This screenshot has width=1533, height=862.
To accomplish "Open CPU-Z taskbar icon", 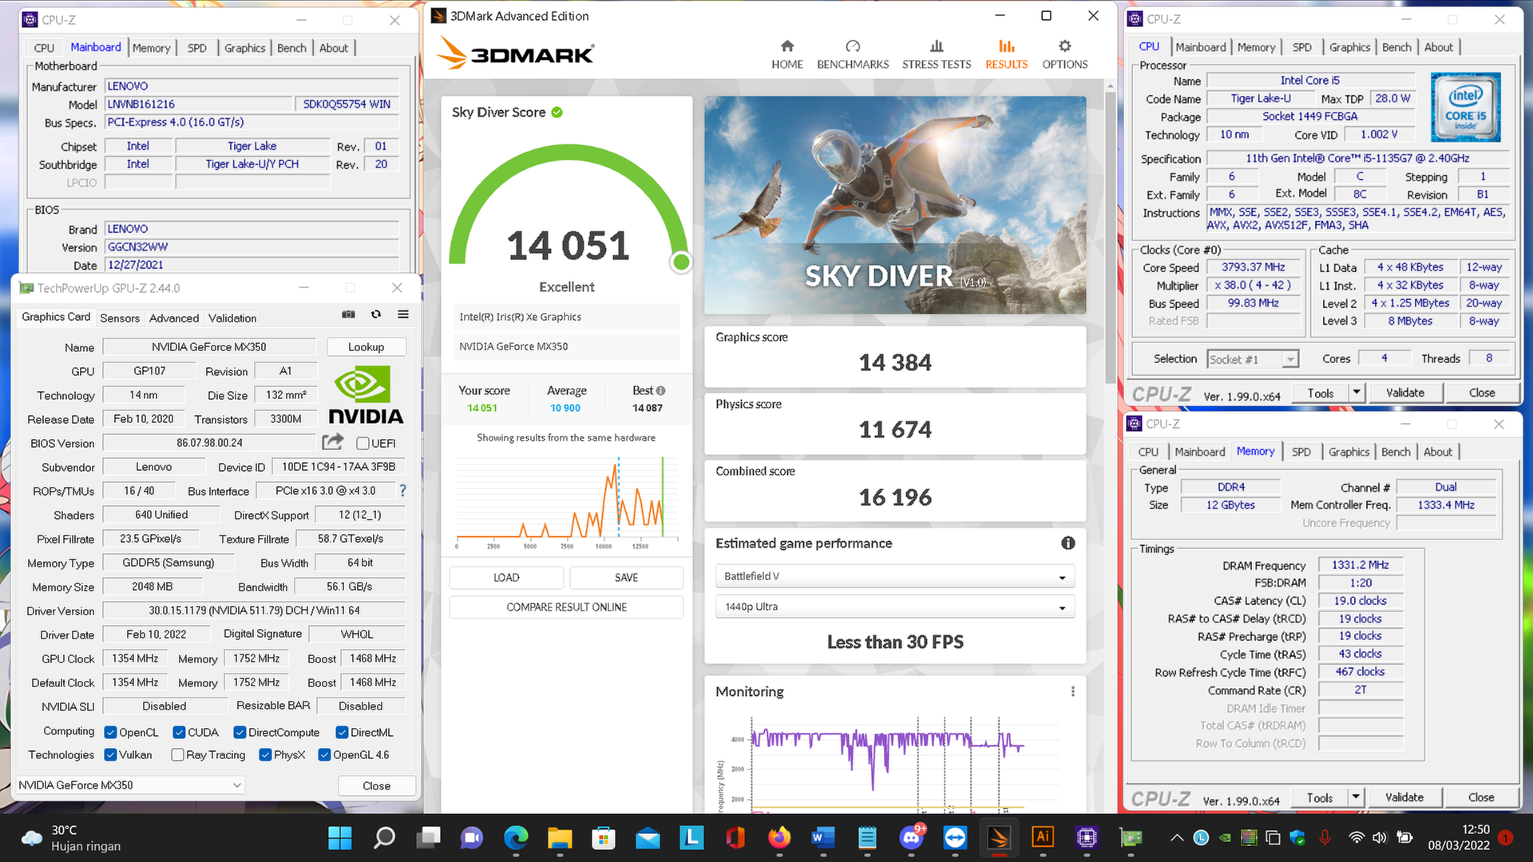I will (1087, 837).
